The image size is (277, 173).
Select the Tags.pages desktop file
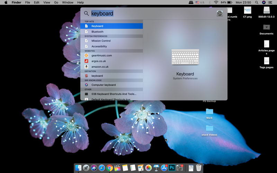click(x=266, y=63)
